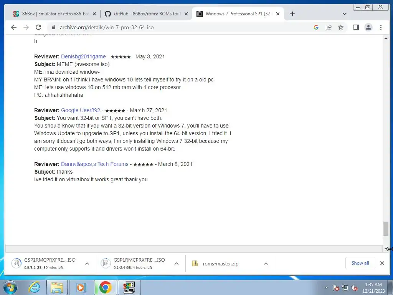Expand options for roms-master.zip
The image size is (393, 295).
pyautogui.click(x=266, y=264)
